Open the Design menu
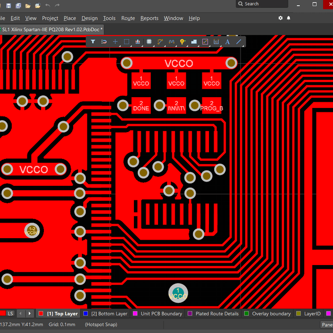 [x=90, y=18]
